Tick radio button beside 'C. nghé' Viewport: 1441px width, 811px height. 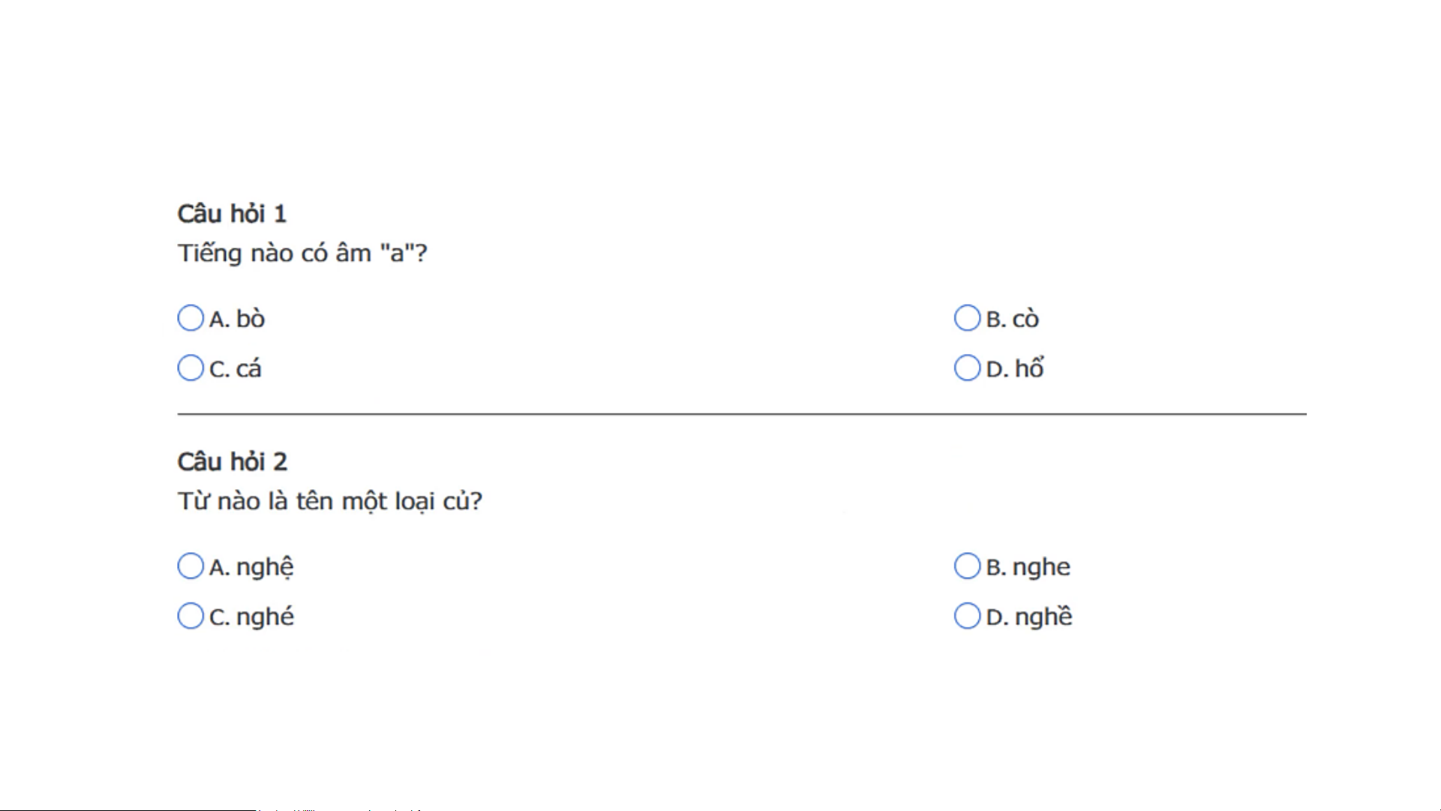(x=191, y=616)
